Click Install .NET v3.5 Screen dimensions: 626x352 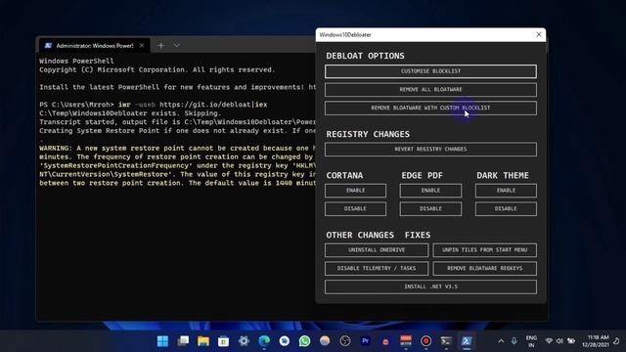click(430, 286)
